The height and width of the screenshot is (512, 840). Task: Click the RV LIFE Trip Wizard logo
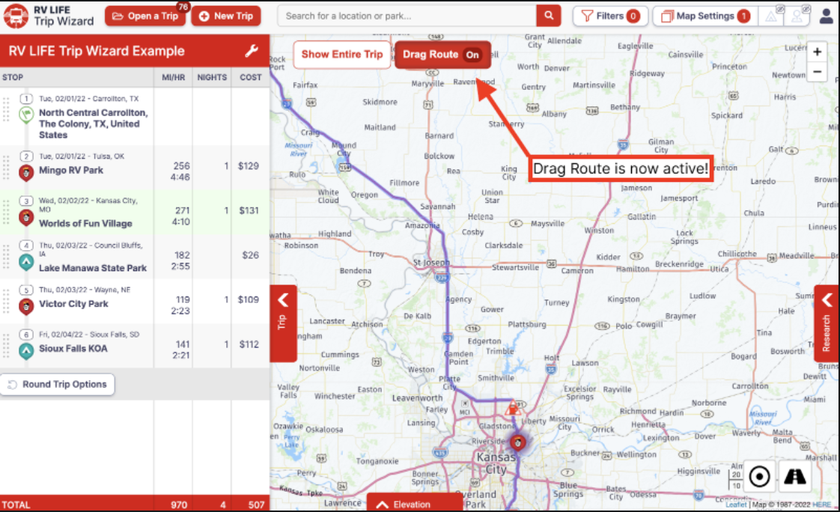[49, 16]
